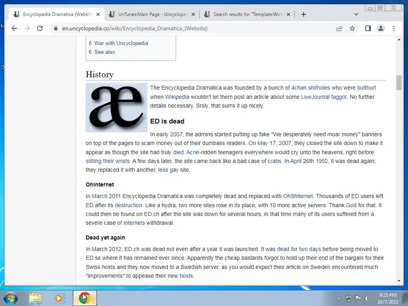Open the hosts link

[x=186, y=276]
